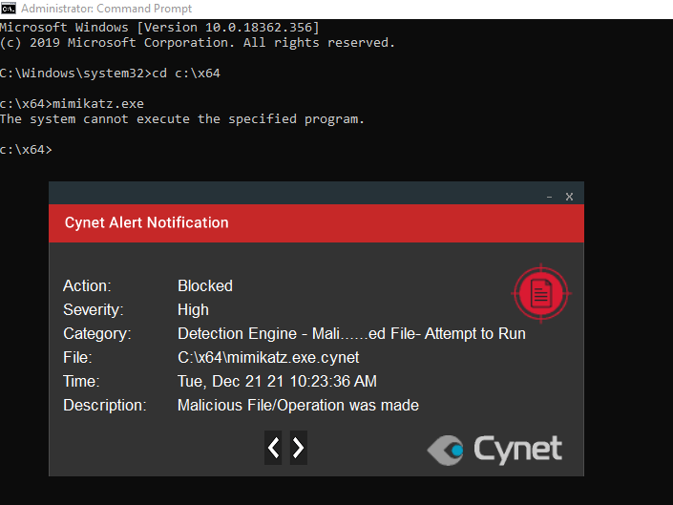The width and height of the screenshot is (673, 505).
Task: Click 'Malicious File/Operation was made' description
Action: [298, 405]
